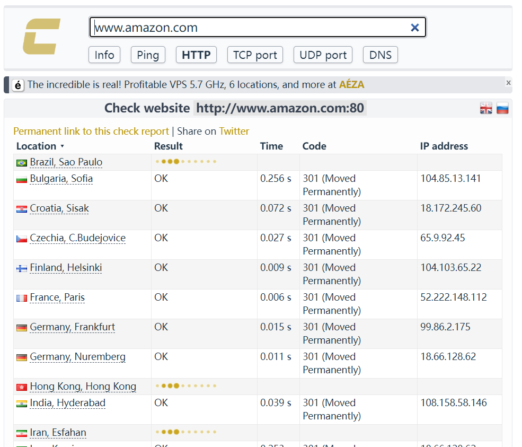Open permanent link to this check report
522x447 pixels.
tap(91, 131)
